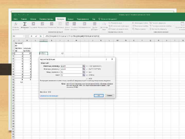Expand the AutoSum dropdown arrow

tap(25, 30)
